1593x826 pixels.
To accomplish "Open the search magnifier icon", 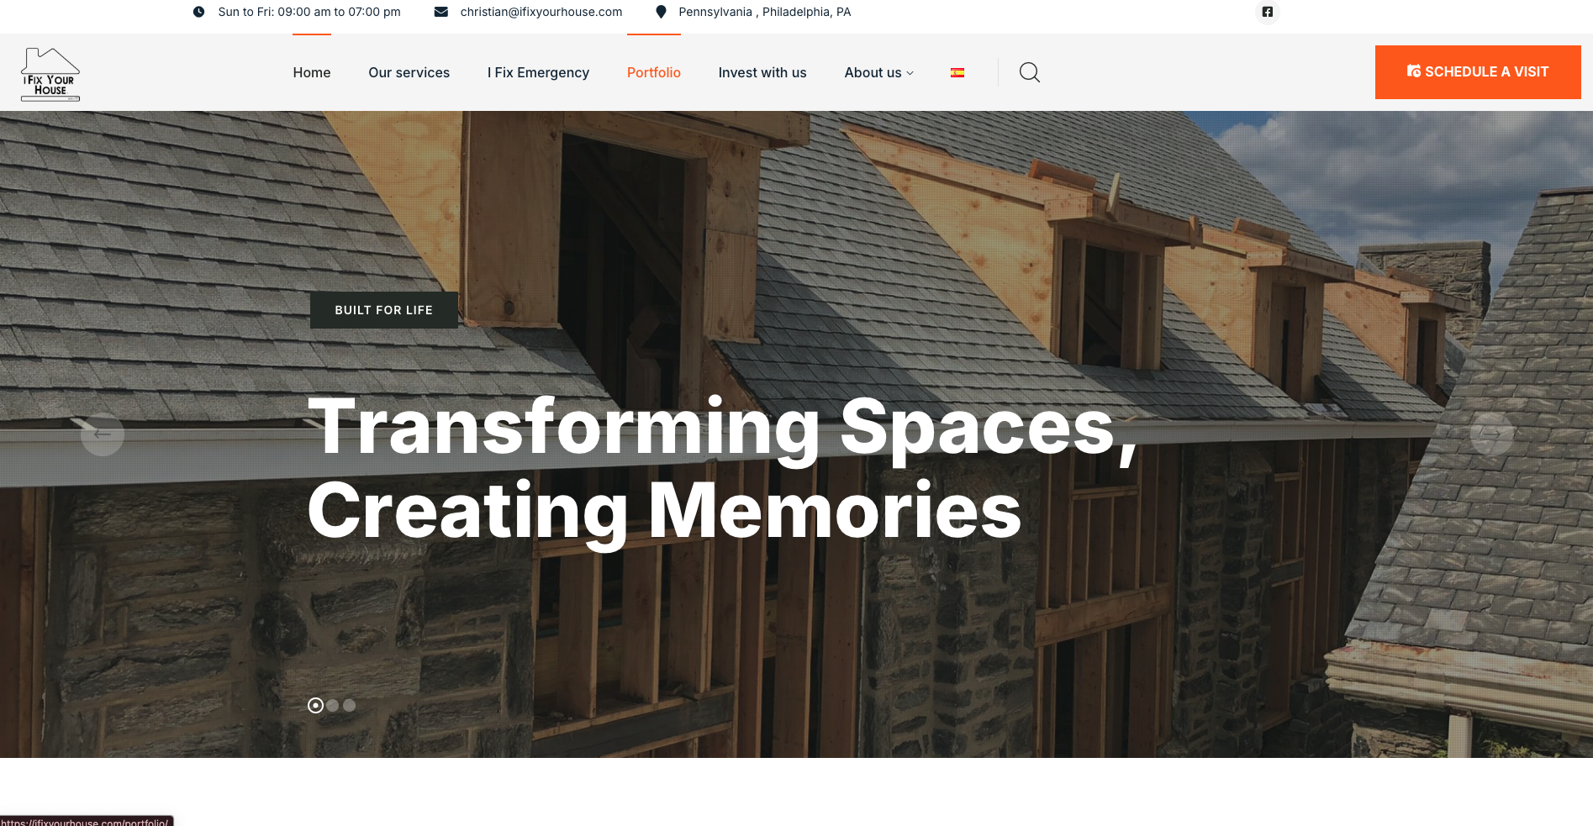I will pyautogui.click(x=1029, y=72).
